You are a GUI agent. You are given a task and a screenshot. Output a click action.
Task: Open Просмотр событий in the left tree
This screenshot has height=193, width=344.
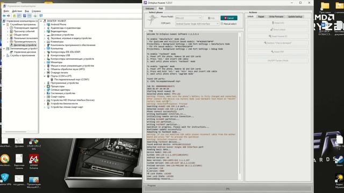(24, 31)
